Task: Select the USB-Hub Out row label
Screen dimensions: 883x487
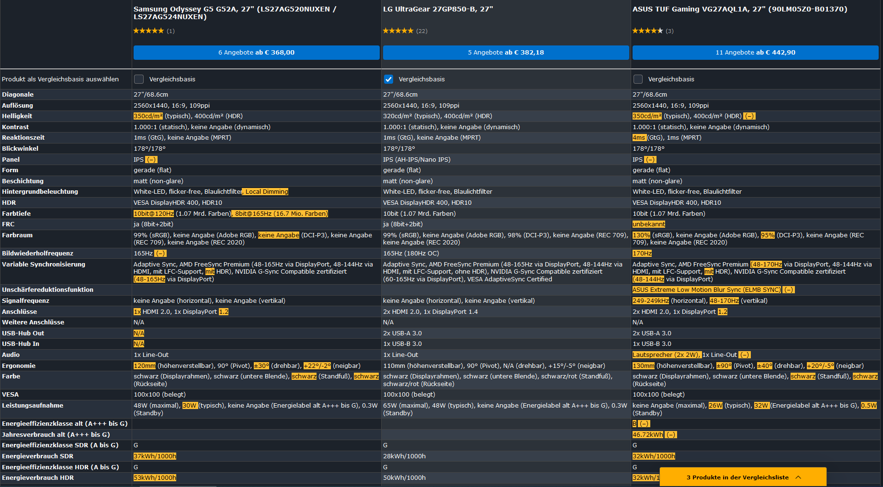Action: click(23, 333)
